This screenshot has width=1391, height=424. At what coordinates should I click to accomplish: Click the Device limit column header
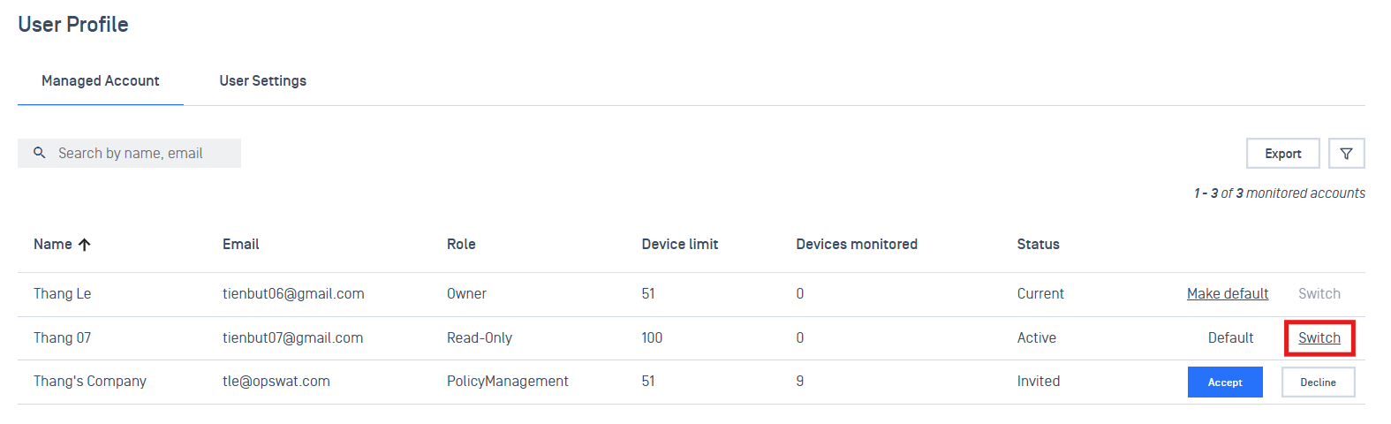679,245
